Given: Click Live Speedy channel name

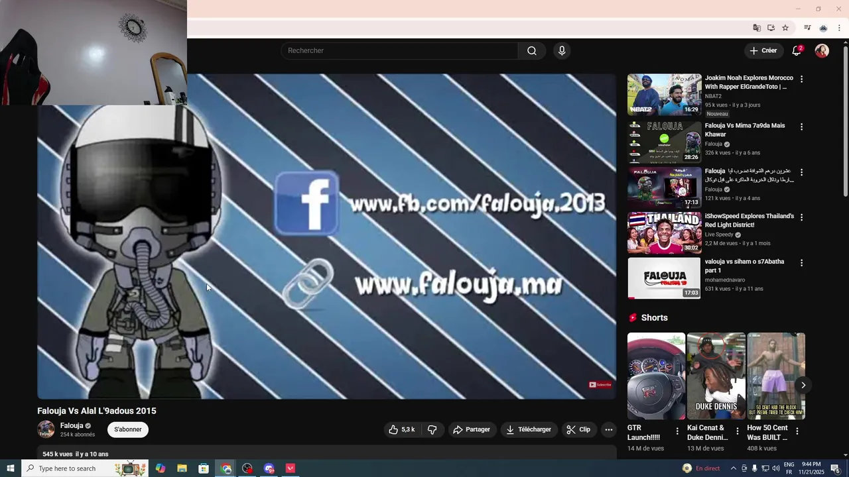Looking at the screenshot, I should tap(719, 235).
